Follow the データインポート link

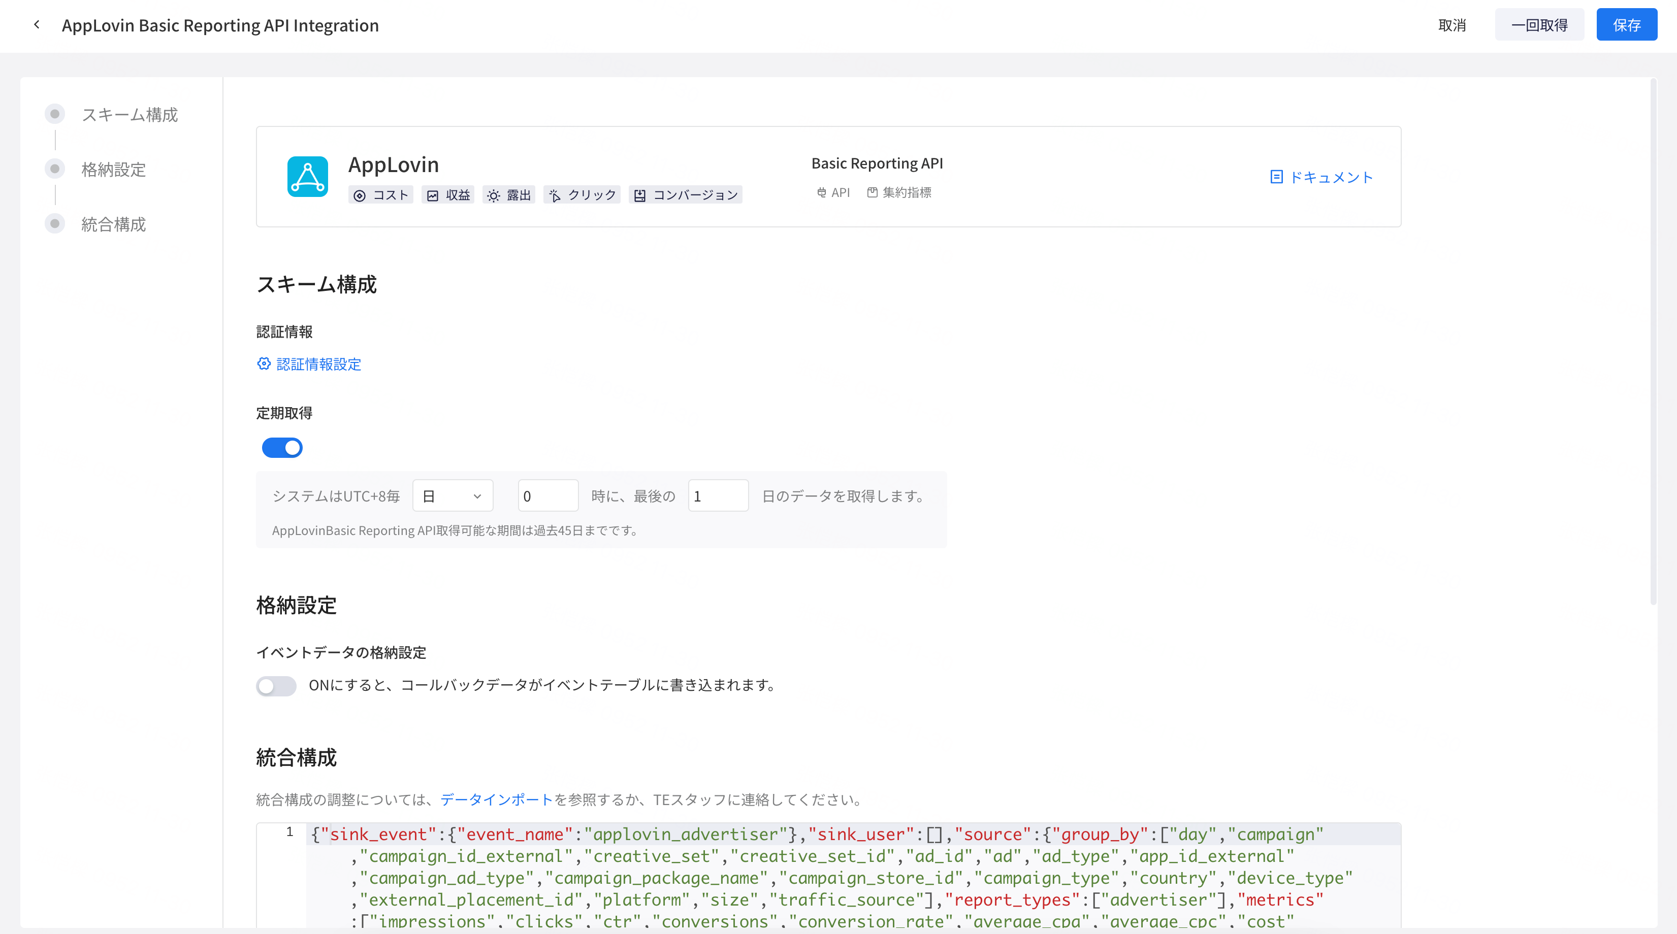pyautogui.click(x=497, y=799)
